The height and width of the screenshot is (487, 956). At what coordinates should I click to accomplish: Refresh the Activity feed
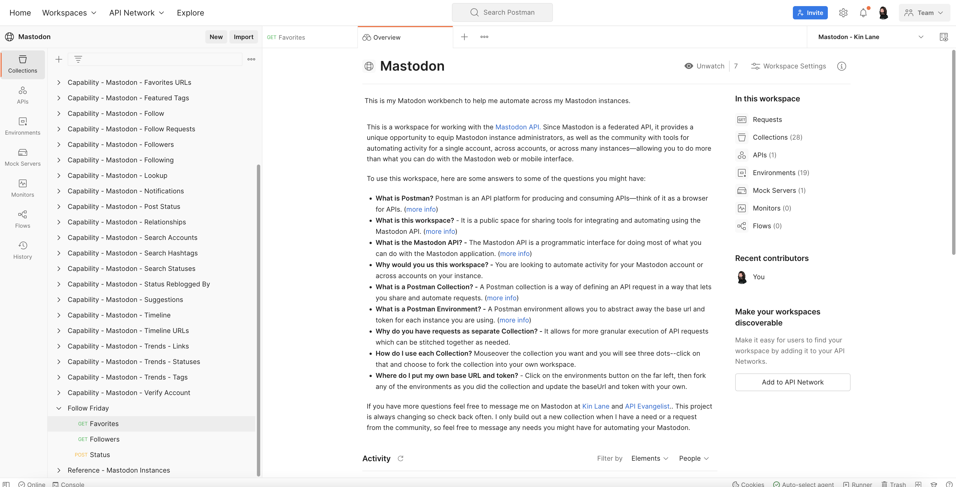click(400, 458)
